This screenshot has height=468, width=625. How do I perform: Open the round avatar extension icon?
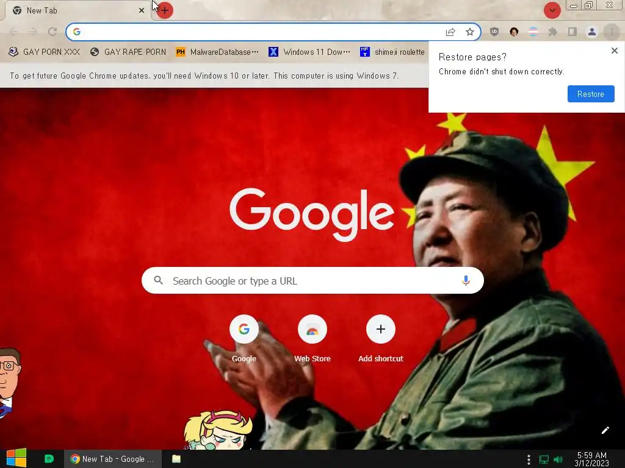[x=514, y=32]
